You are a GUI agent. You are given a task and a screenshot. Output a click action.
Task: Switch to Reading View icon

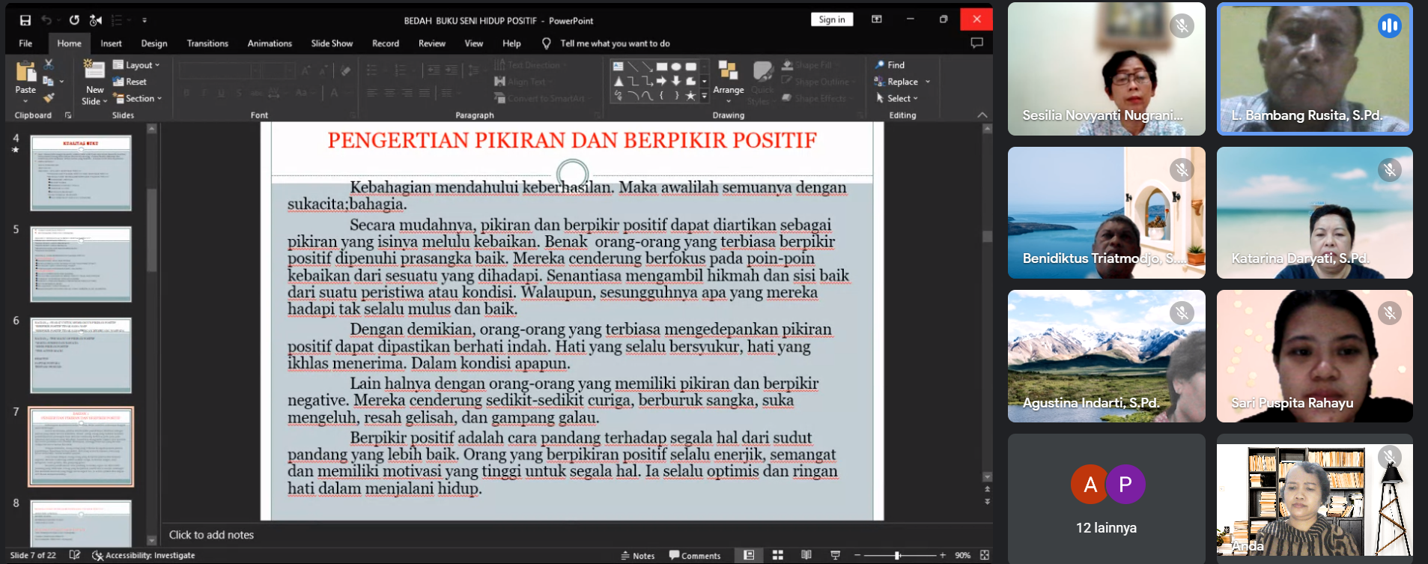806,555
